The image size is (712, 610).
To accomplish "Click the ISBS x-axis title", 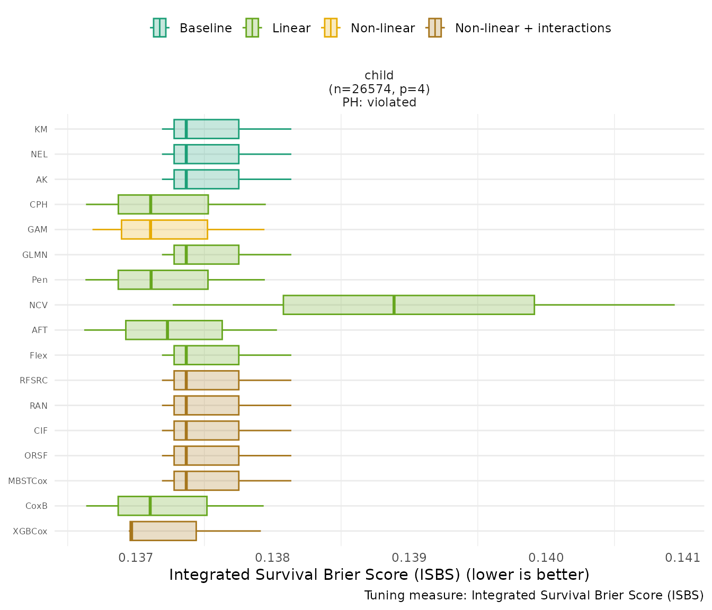I will click(379, 575).
